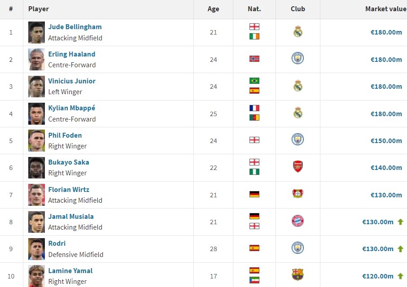This screenshot has width=407, height=287.
Task: Click Bayern Munich crest in Musiala's row
Action: point(298,221)
